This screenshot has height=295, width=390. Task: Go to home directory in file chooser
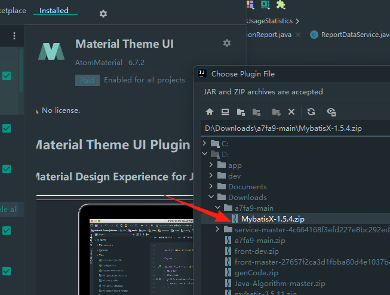210,112
